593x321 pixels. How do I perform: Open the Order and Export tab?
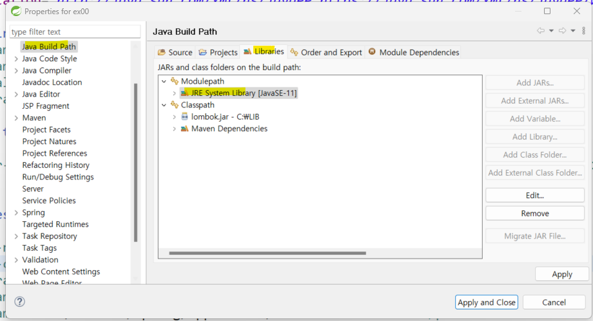coord(326,52)
